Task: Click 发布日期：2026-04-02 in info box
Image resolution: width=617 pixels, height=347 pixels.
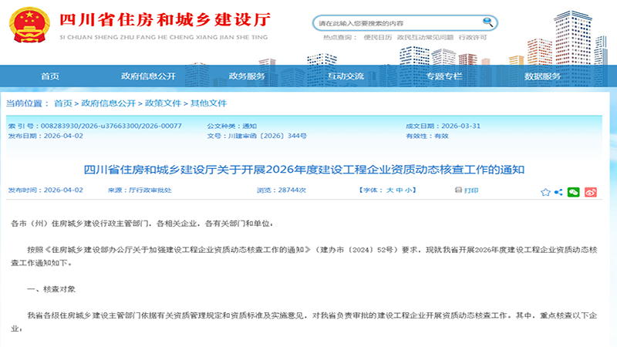Action: click(46, 136)
